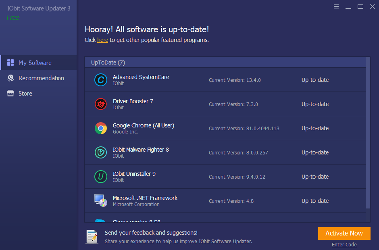Viewport: 379px width, 250px height.
Task: Click the Recommendation ribbon icon
Action: pyautogui.click(x=10, y=78)
